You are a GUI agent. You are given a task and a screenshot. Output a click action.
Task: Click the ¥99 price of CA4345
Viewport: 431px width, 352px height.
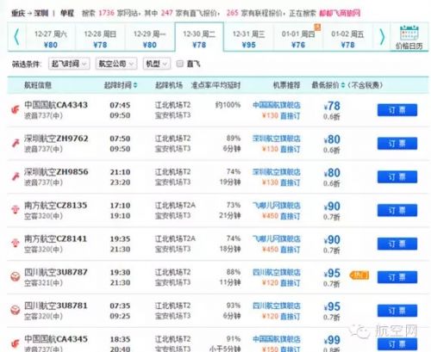point(332,340)
